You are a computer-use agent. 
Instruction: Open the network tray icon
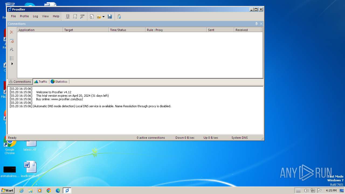[313, 190]
